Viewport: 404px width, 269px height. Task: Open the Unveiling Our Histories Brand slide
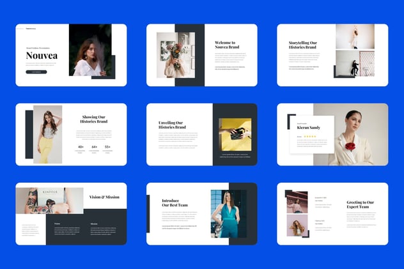click(202, 134)
